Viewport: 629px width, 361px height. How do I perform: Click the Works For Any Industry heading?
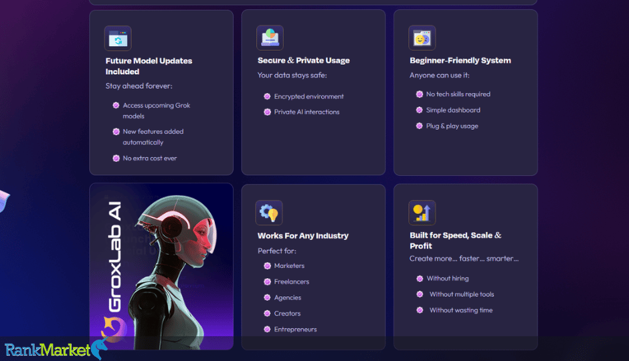pyautogui.click(x=303, y=235)
